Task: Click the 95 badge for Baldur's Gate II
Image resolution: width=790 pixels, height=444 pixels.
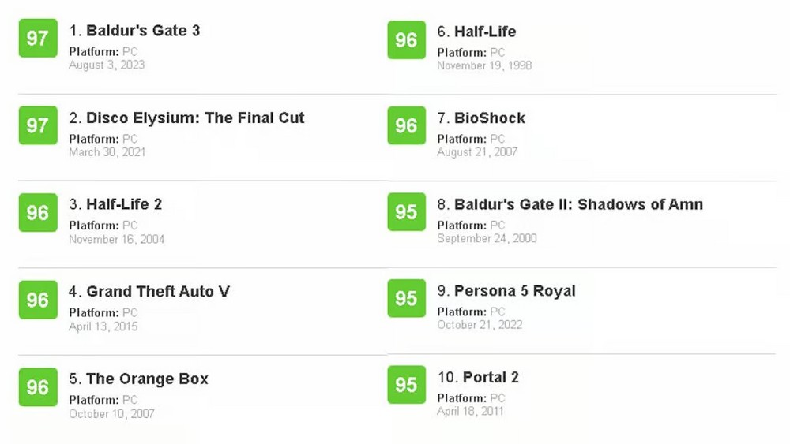Action: [406, 212]
